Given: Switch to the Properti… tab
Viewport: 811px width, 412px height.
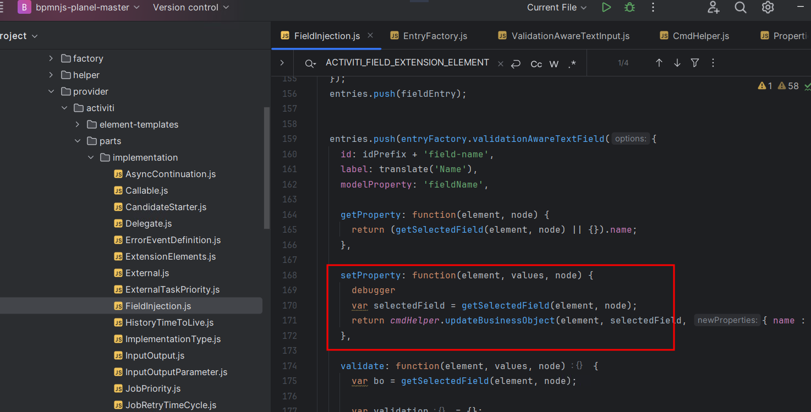Looking at the screenshot, I should 784,36.
